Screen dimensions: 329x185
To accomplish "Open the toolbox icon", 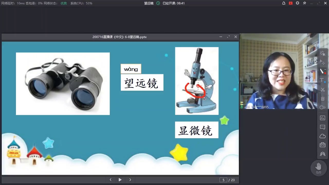I will [x=323, y=145].
